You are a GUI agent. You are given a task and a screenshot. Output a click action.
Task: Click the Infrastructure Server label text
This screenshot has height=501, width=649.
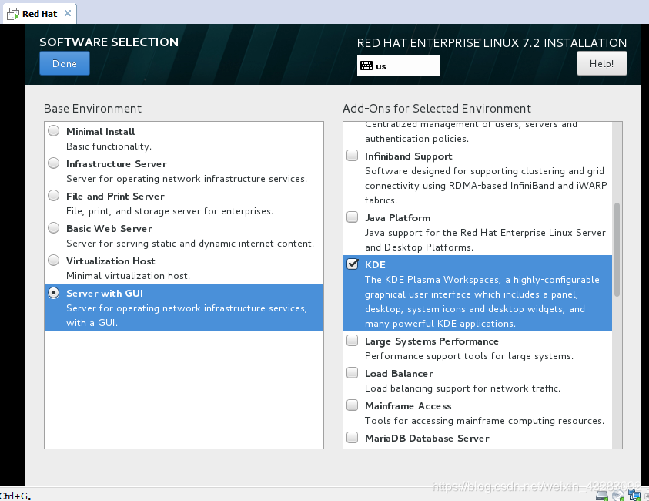[x=116, y=163]
